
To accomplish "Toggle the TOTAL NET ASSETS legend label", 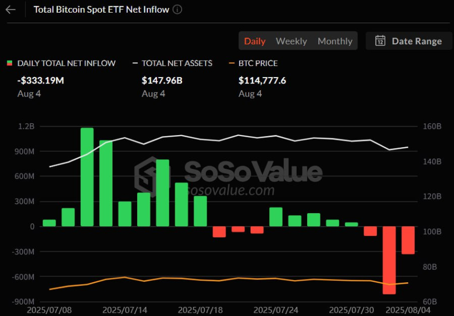I will (177, 63).
